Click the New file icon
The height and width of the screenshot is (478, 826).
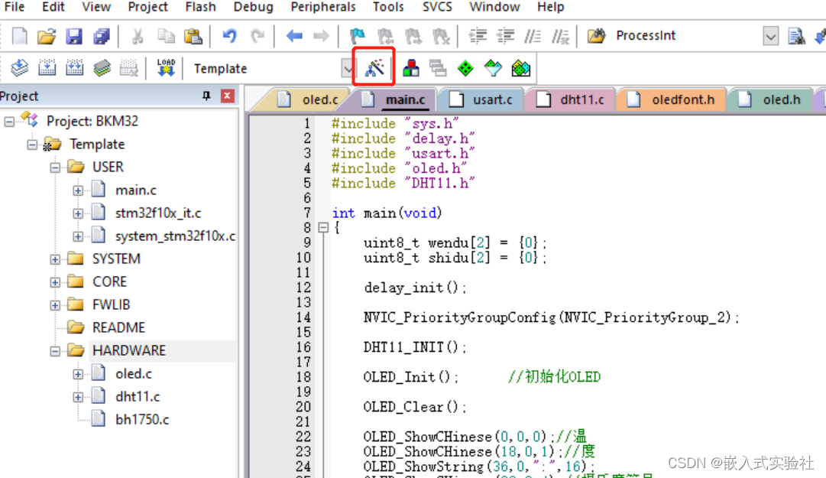pyautogui.click(x=20, y=36)
